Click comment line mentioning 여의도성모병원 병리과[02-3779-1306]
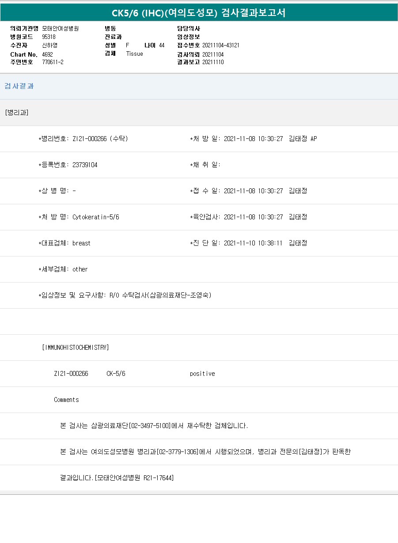The width and height of the screenshot is (398, 543). (205, 451)
